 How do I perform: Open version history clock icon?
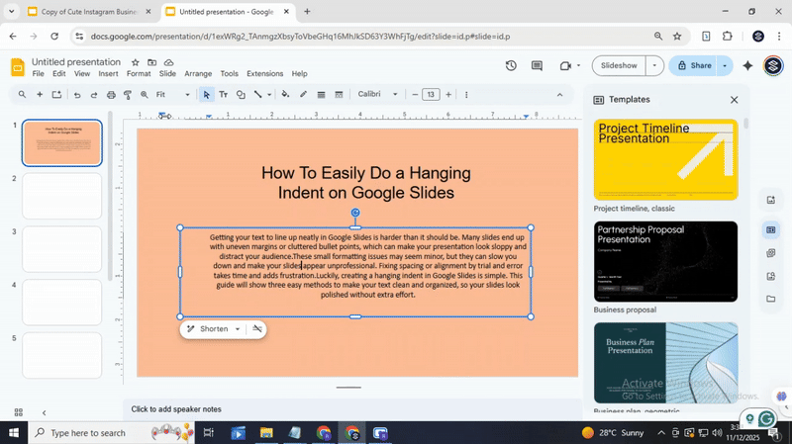[x=511, y=66]
